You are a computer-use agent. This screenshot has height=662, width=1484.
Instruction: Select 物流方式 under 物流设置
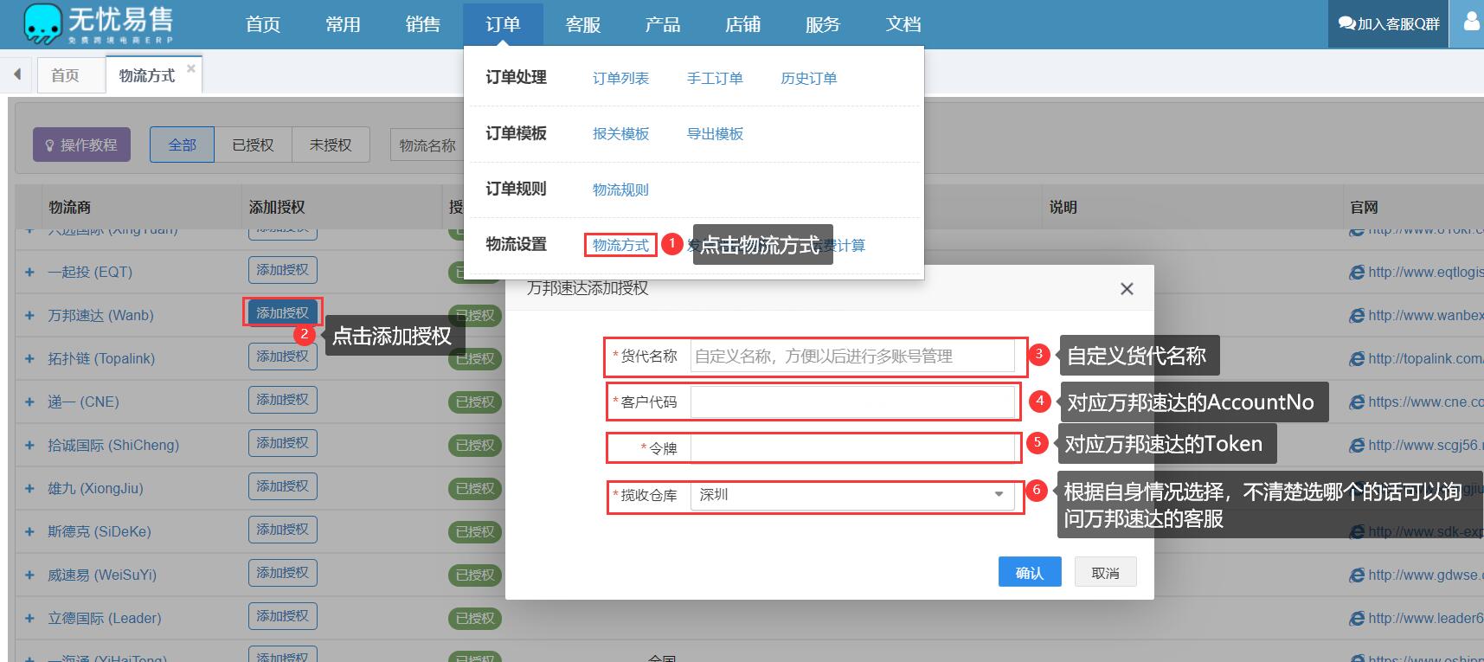620,245
